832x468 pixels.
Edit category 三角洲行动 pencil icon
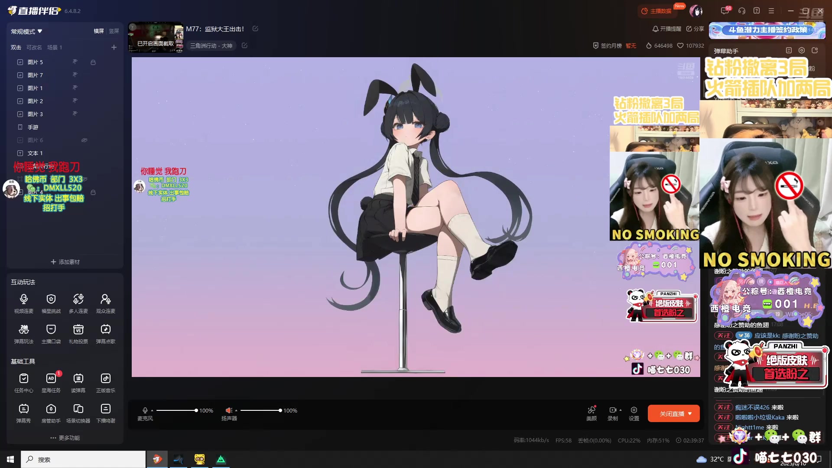point(244,45)
